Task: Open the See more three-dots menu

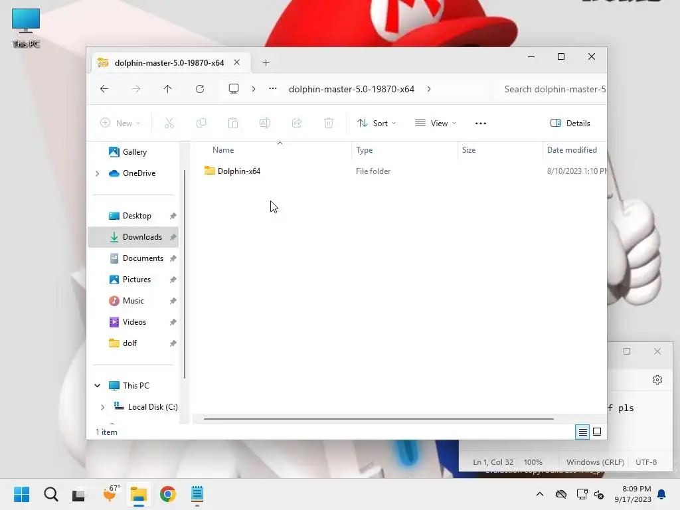Action: point(481,123)
